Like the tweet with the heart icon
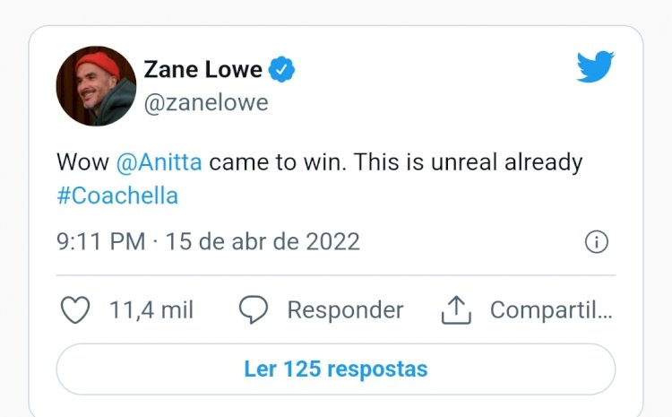 click(x=75, y=309)
